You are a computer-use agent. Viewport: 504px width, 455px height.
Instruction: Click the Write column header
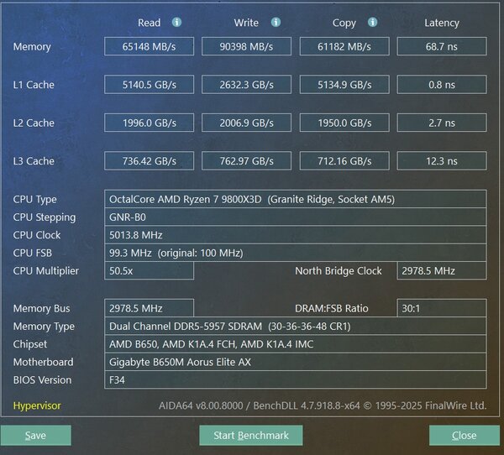[x=246, y=23]
